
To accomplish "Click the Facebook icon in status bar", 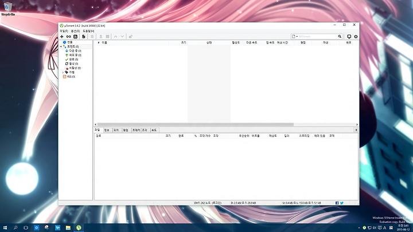I will click(337, 203).
